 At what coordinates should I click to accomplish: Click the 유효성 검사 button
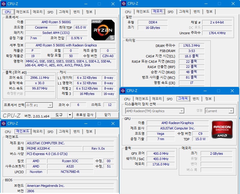pos(84,115)
